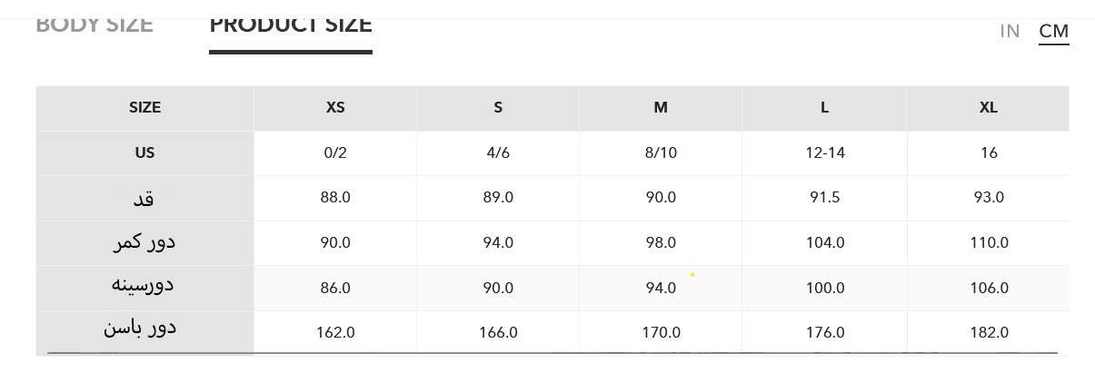Switch units to IN
The height and width of the screenshot is (383, 1095).
pos(1010,31)
